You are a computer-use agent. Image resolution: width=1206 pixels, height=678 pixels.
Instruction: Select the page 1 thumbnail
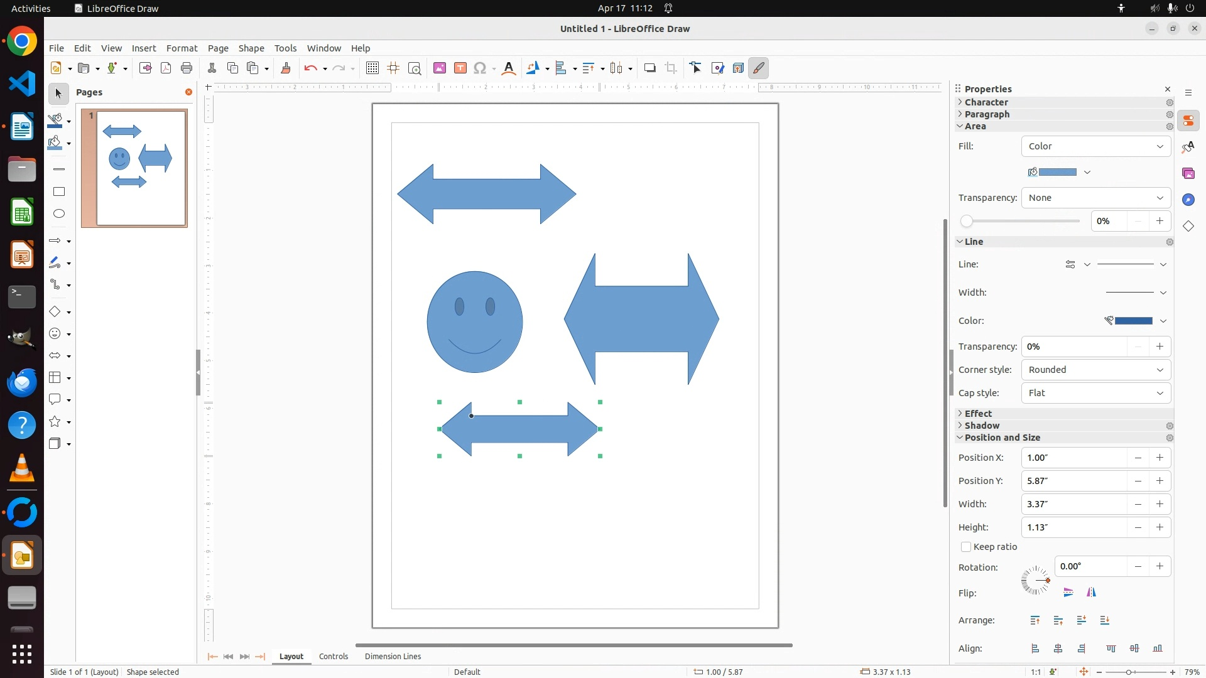coord(141,168)
